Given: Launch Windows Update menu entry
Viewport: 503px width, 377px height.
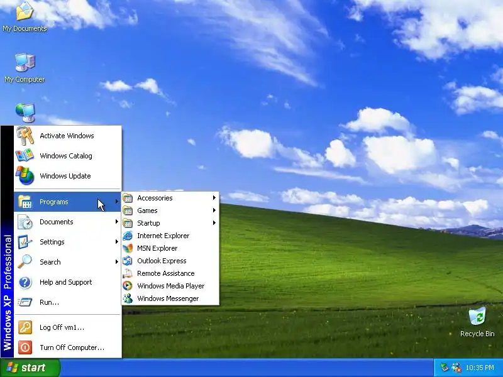Looking at the screenshot, I should [68, 176].
